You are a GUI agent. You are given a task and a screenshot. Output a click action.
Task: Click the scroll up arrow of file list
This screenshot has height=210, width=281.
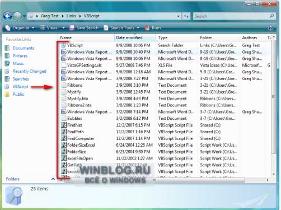274,37
